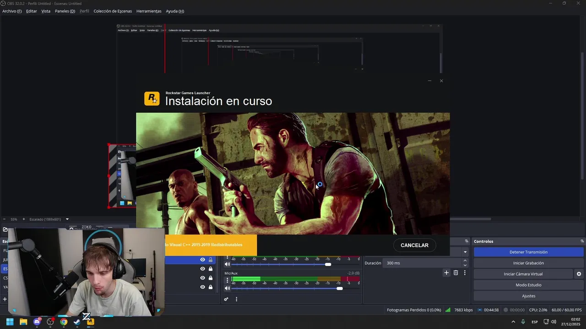This screenshot has height=329, width=586.
Task: Mute the Mic/Aux audio channel
Action: (x=227, y=288)
